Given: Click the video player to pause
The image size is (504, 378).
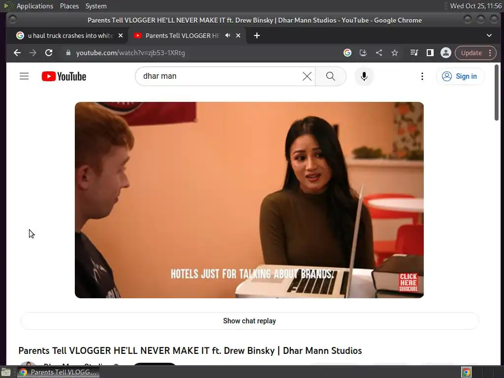Looking at the screenshot, I should tap(249, 200).
